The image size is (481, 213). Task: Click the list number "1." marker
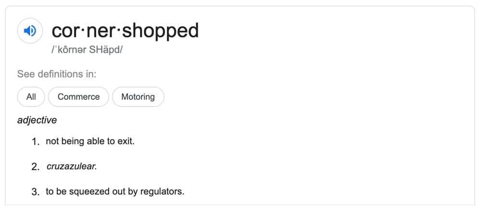(x=35, y=142)
